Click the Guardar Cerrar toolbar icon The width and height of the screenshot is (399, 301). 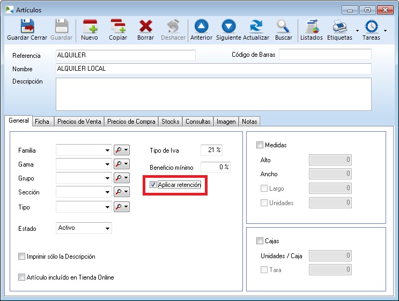click(x=27, y=27)
